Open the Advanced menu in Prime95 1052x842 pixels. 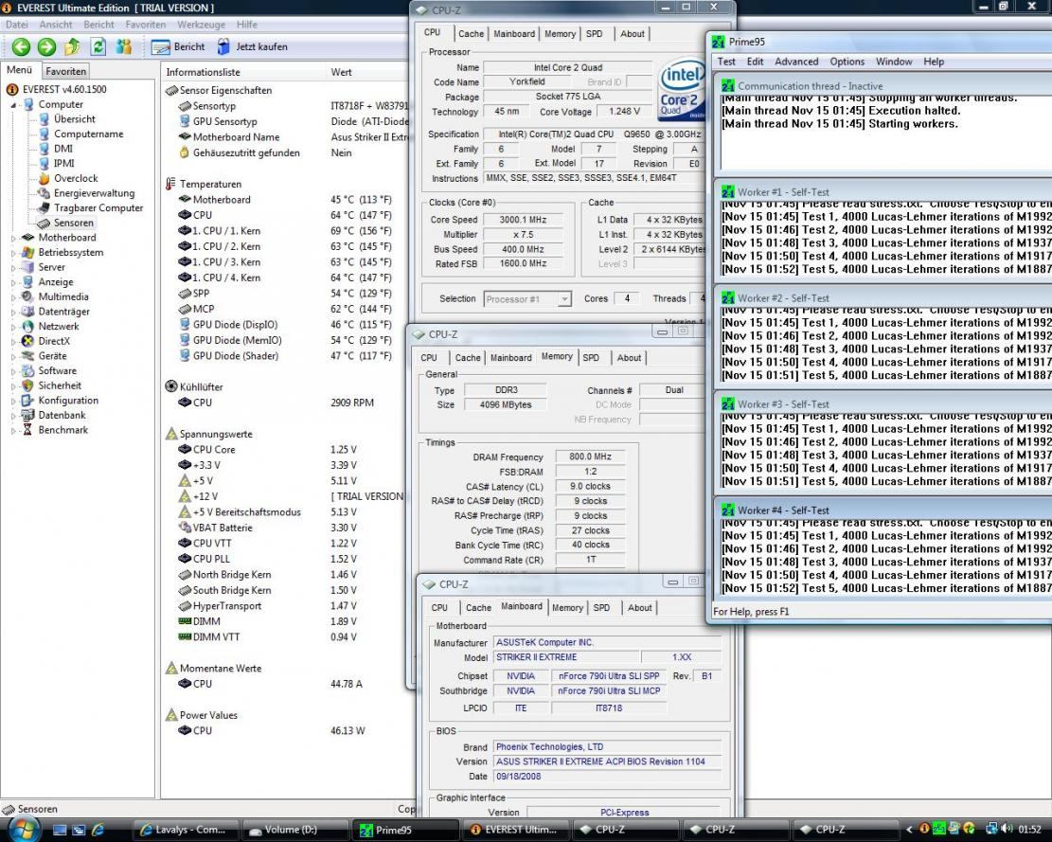click(796, 62)
